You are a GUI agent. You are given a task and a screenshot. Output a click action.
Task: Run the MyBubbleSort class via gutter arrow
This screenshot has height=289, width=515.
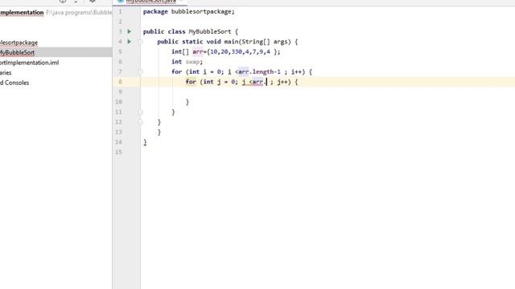(130, 31)
